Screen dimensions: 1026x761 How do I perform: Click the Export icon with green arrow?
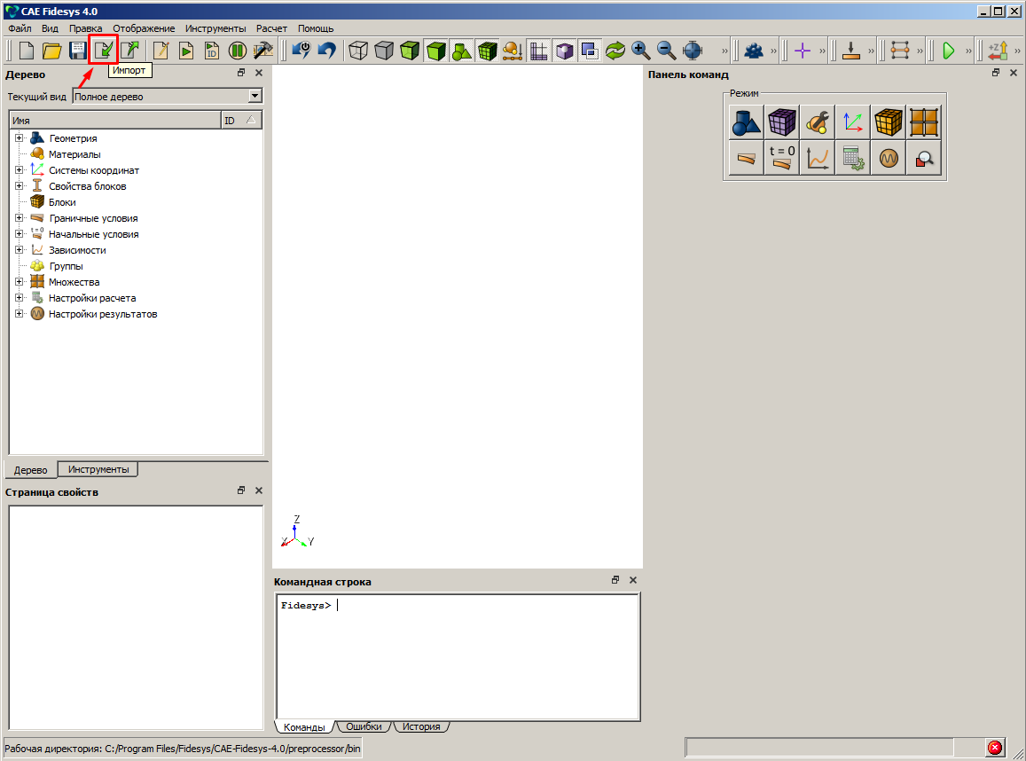(x=129, y=51)
